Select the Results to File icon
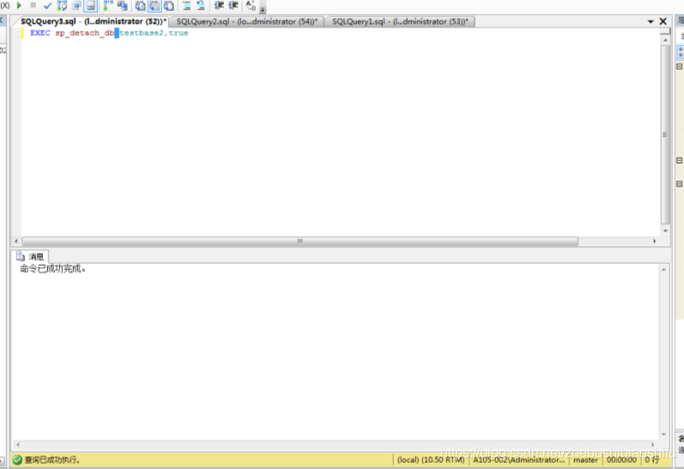Viewport: 684px width, 469px height. coord(169,6)
